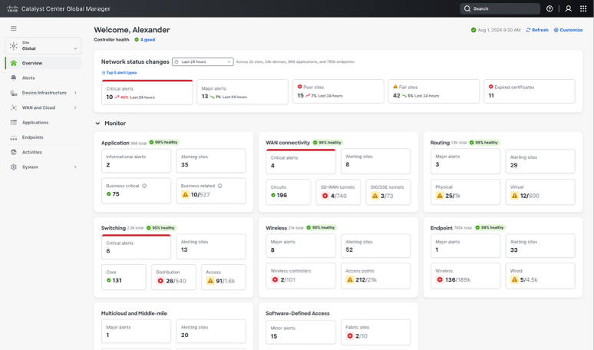Screen dimensions: 594x350
Task: Click the Cisco logo in header
Action: [x=12, y=8]
